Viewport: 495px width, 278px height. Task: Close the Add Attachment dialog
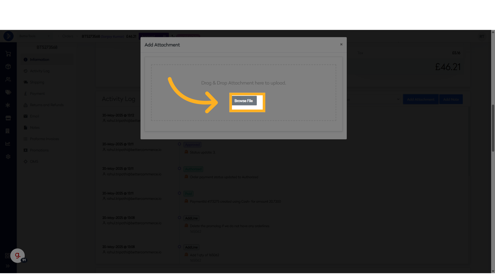coord(341,44)
